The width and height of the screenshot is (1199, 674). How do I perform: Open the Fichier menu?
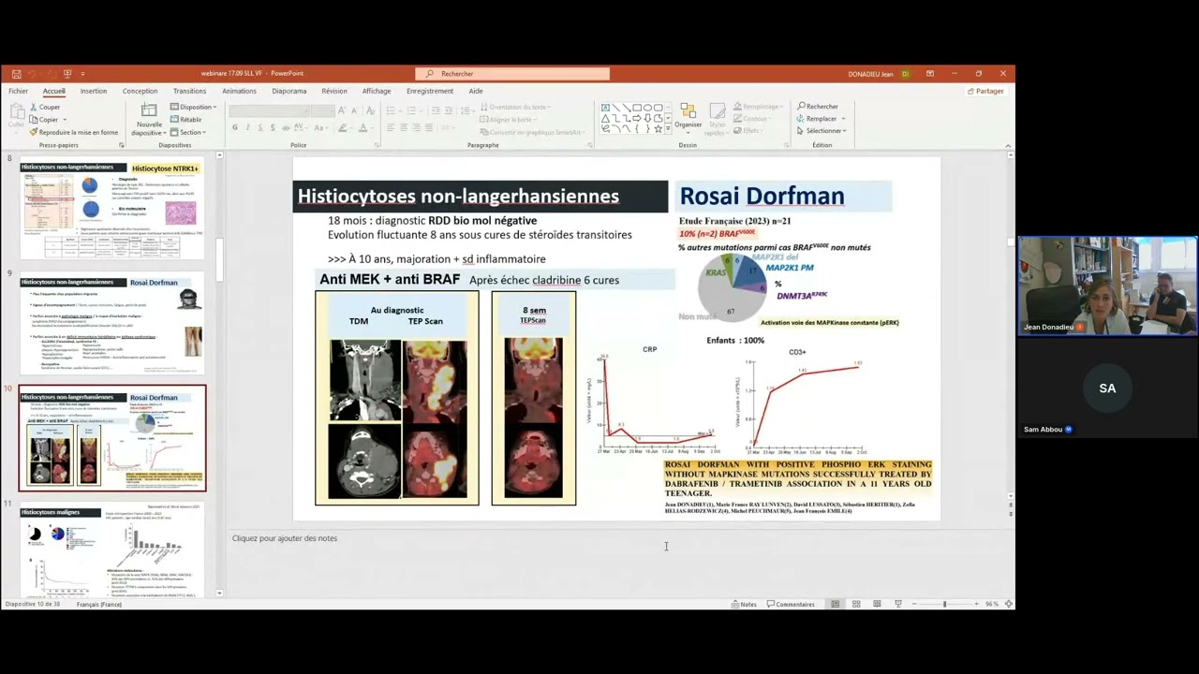pyautogui.click(x=18, y=91)
